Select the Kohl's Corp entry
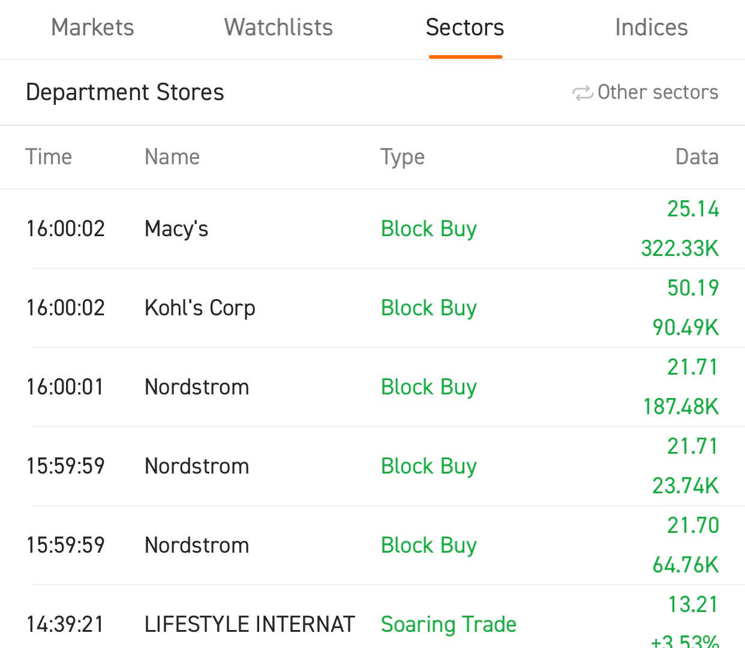This screenshot has width=745, height=648. [372, 308]
